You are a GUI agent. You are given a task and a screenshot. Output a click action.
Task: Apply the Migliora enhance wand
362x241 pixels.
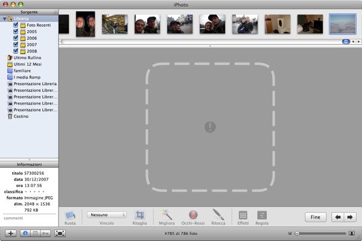(x=167, y=217)
